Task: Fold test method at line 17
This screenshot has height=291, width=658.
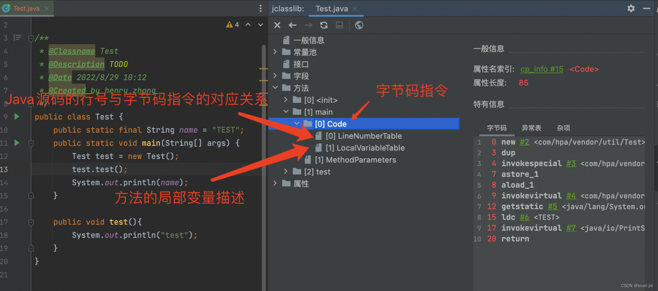Action: pos(31,222)
